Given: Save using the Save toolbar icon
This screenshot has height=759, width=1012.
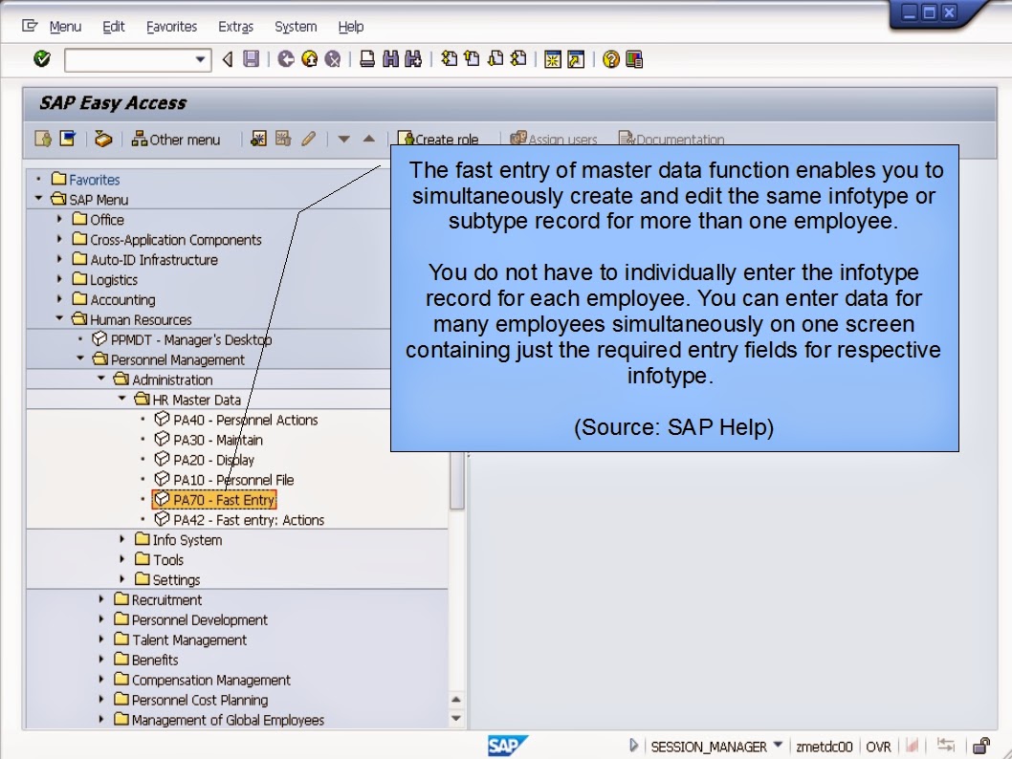Looking at the screenshot, I should click(250, 59).
